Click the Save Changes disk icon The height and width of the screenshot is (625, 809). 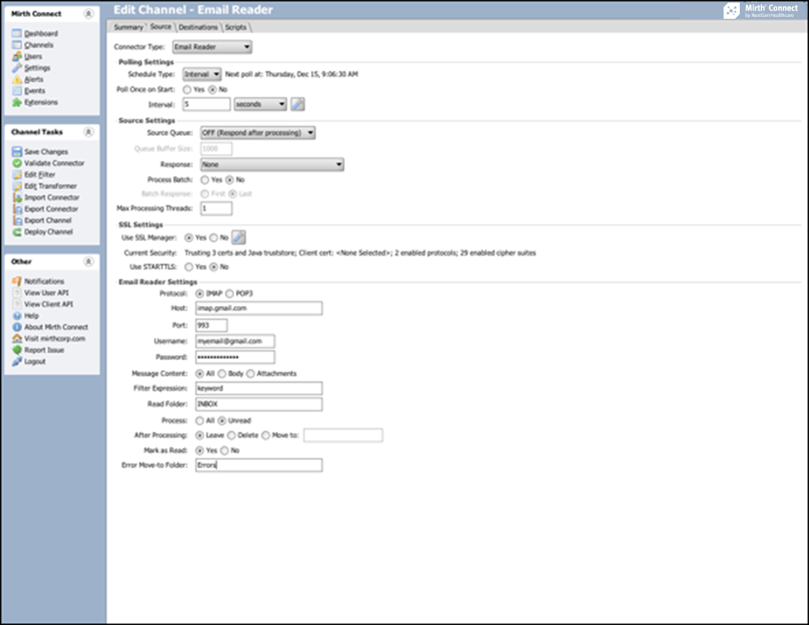17,151
